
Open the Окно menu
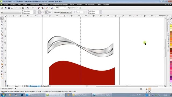[x=99, y=5]
